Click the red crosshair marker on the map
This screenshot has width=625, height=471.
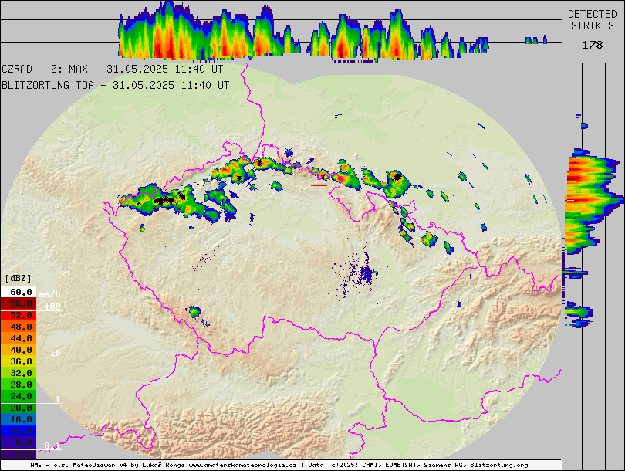[319, 185]
